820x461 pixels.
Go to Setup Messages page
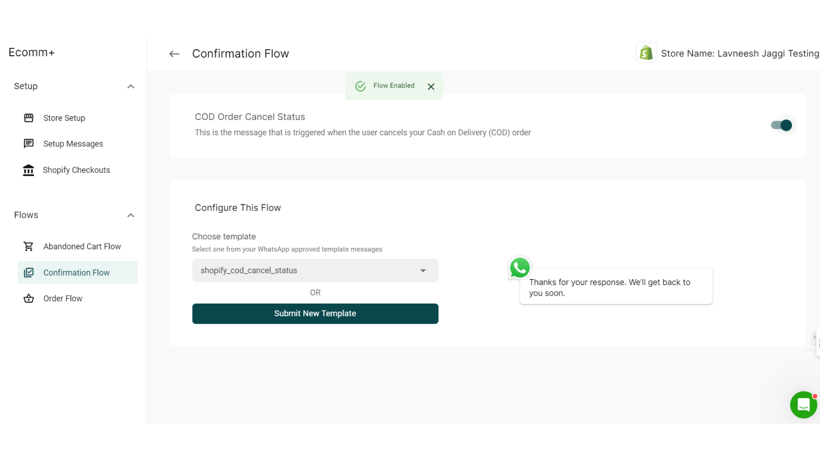coord(73,144)
